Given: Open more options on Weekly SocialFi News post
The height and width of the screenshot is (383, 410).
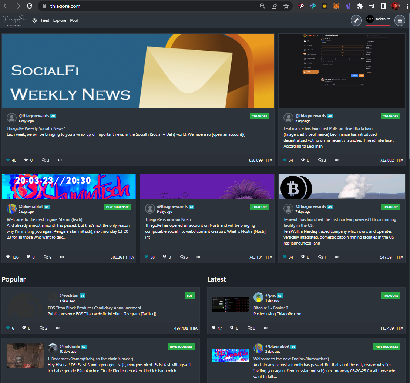Looking at the screenshot, I should (60, 160).
